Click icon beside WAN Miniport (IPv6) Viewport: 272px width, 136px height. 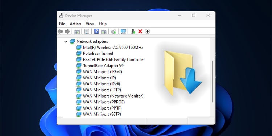(79, 84)
